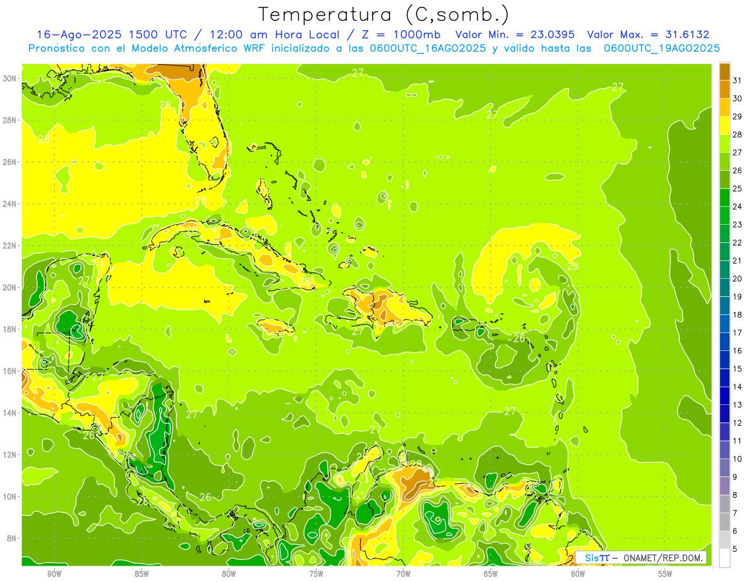Click the colorbar legend value "17"
754x582 pixels.
coord(737,333)
